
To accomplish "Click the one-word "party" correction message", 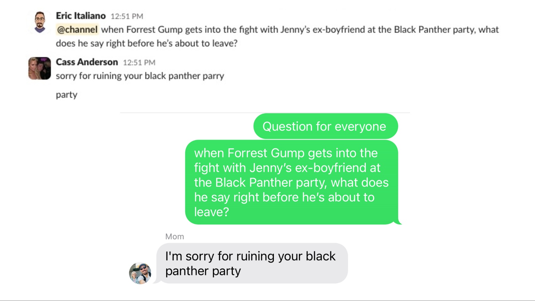I will 67,95.
